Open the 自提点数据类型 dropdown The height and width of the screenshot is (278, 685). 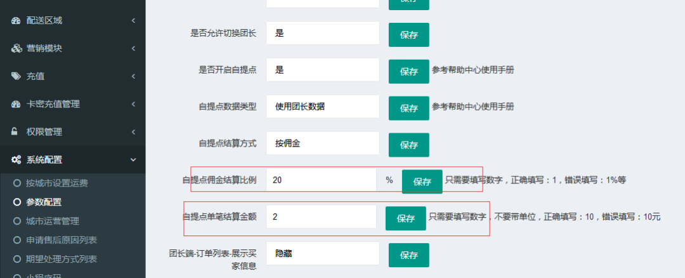pos(322,107)
